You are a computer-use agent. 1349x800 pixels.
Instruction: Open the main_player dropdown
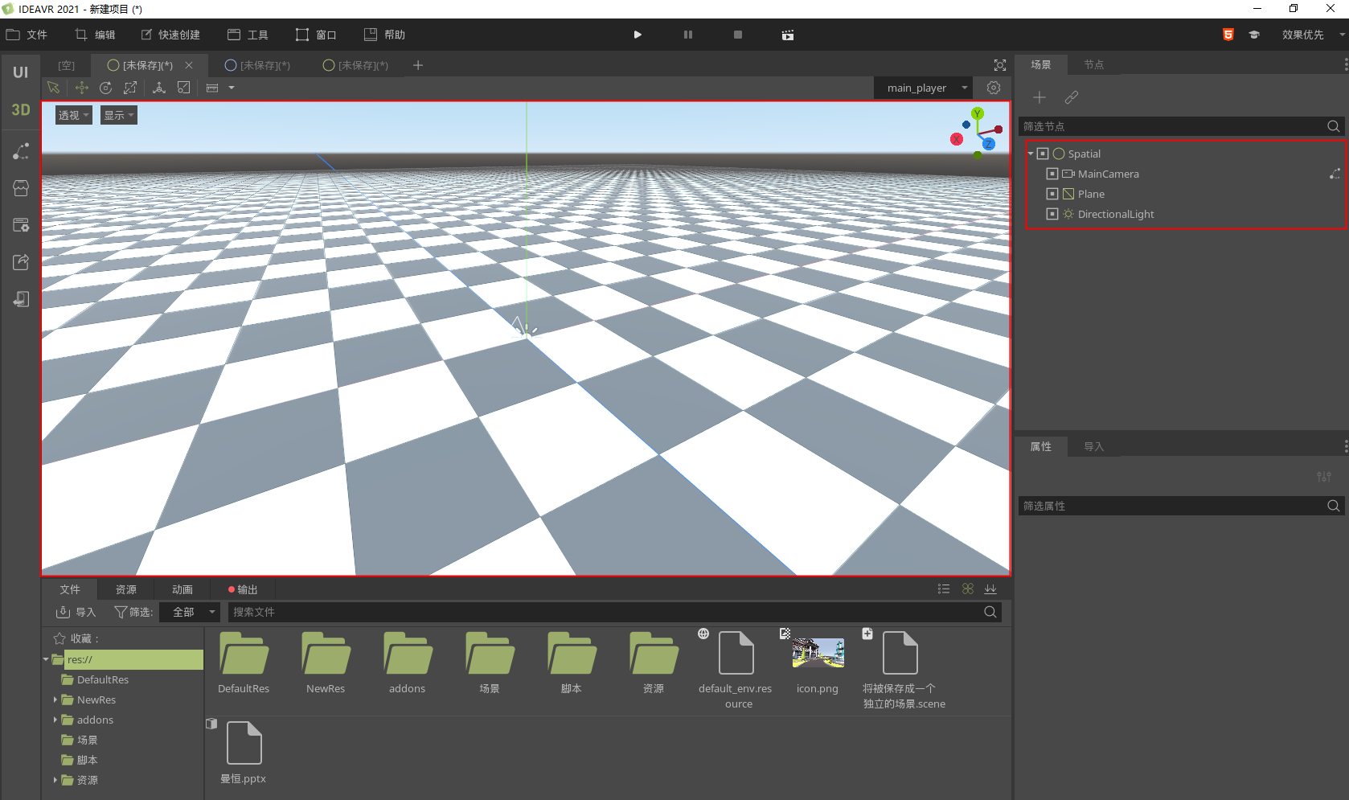click(923, 88)
